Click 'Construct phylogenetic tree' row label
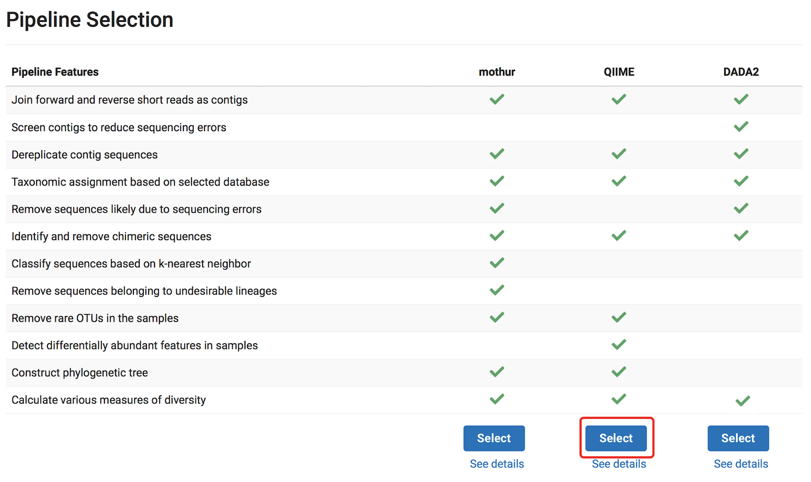 79,373
